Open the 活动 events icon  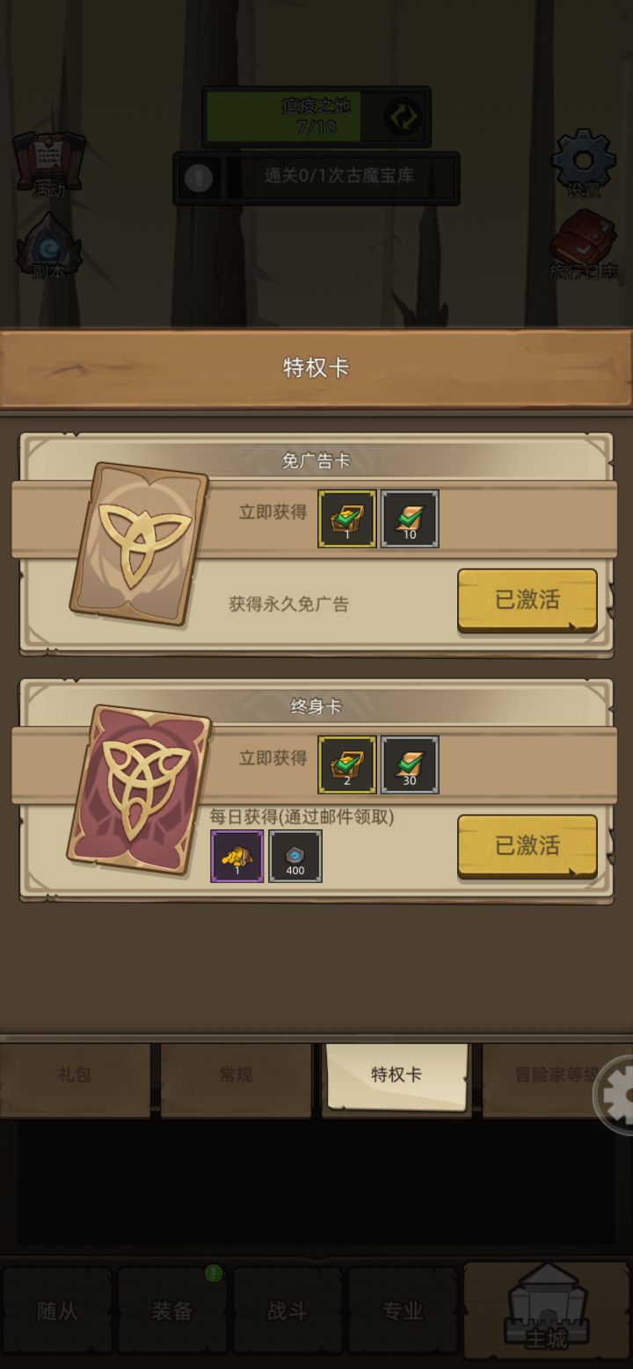point(49,164)
